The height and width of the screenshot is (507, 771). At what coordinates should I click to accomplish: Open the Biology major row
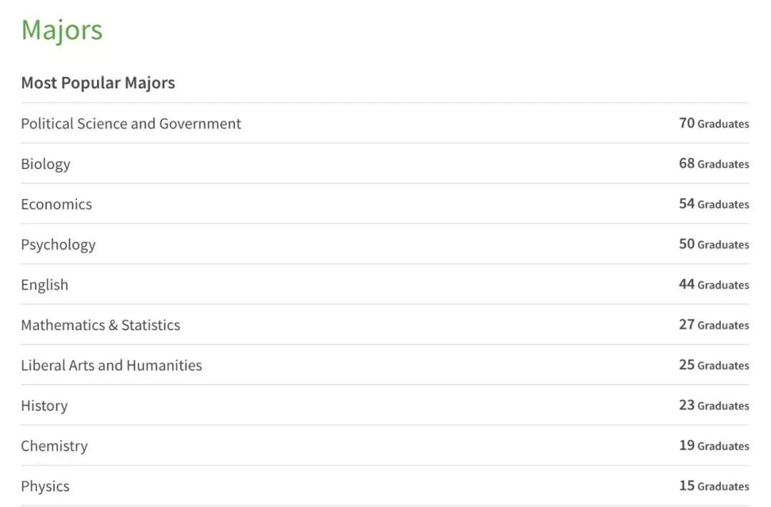(x=46, y=164)
